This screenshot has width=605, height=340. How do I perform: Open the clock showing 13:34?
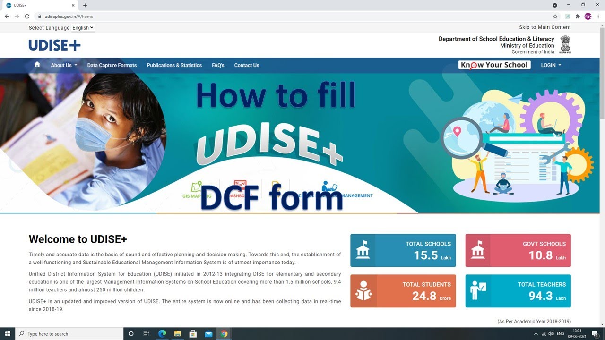click(577, 334)
